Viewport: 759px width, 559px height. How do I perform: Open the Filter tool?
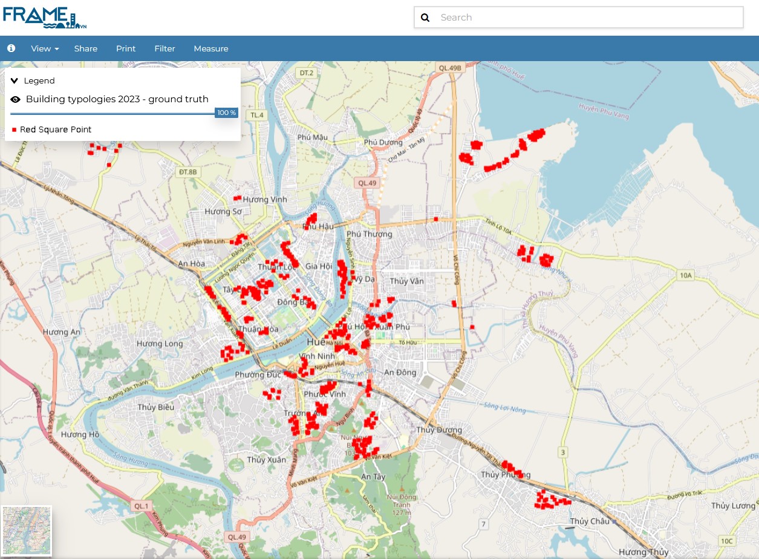pos(165,48)
